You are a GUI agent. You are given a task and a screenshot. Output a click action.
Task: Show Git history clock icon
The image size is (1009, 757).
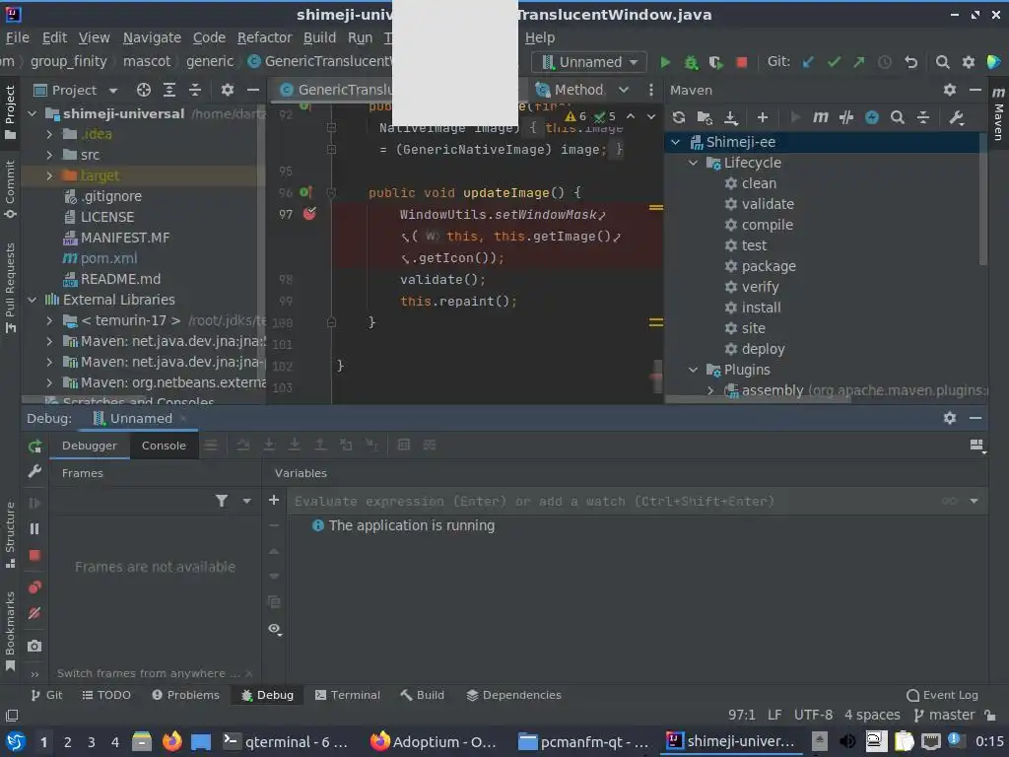tap(885, 62)
